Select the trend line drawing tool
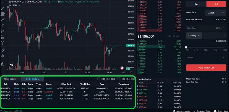 coord(3,8)
